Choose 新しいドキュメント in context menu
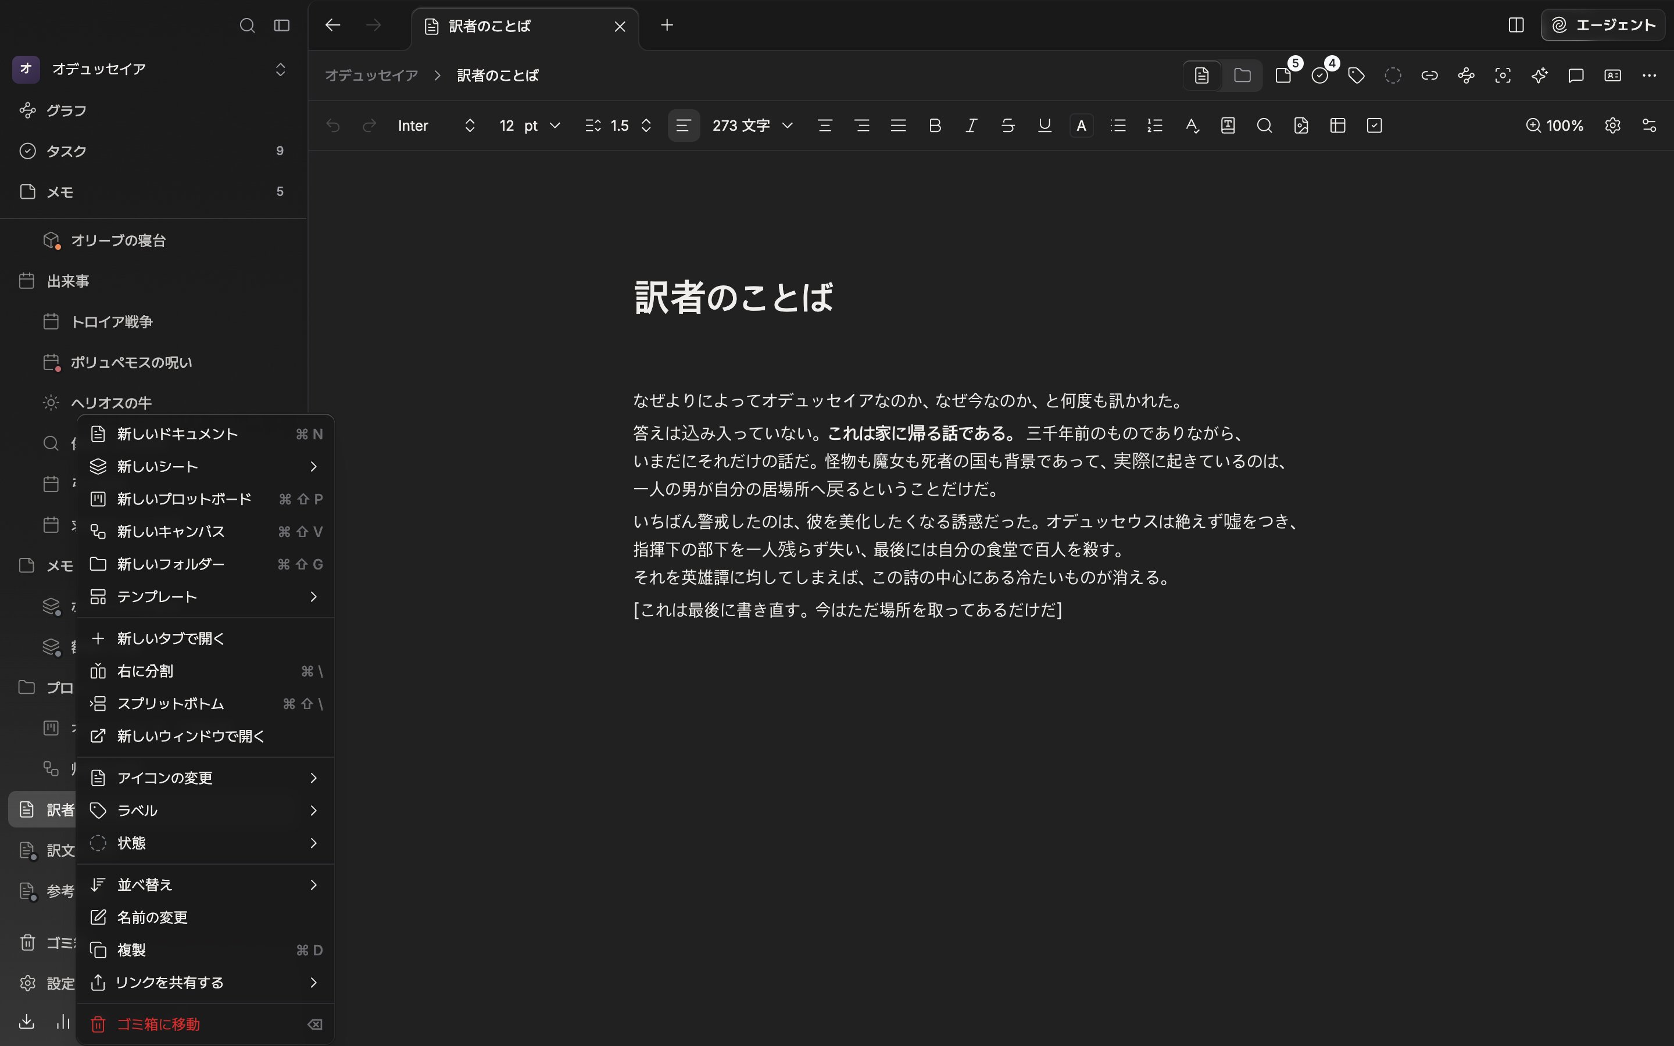 coord(205,434)
